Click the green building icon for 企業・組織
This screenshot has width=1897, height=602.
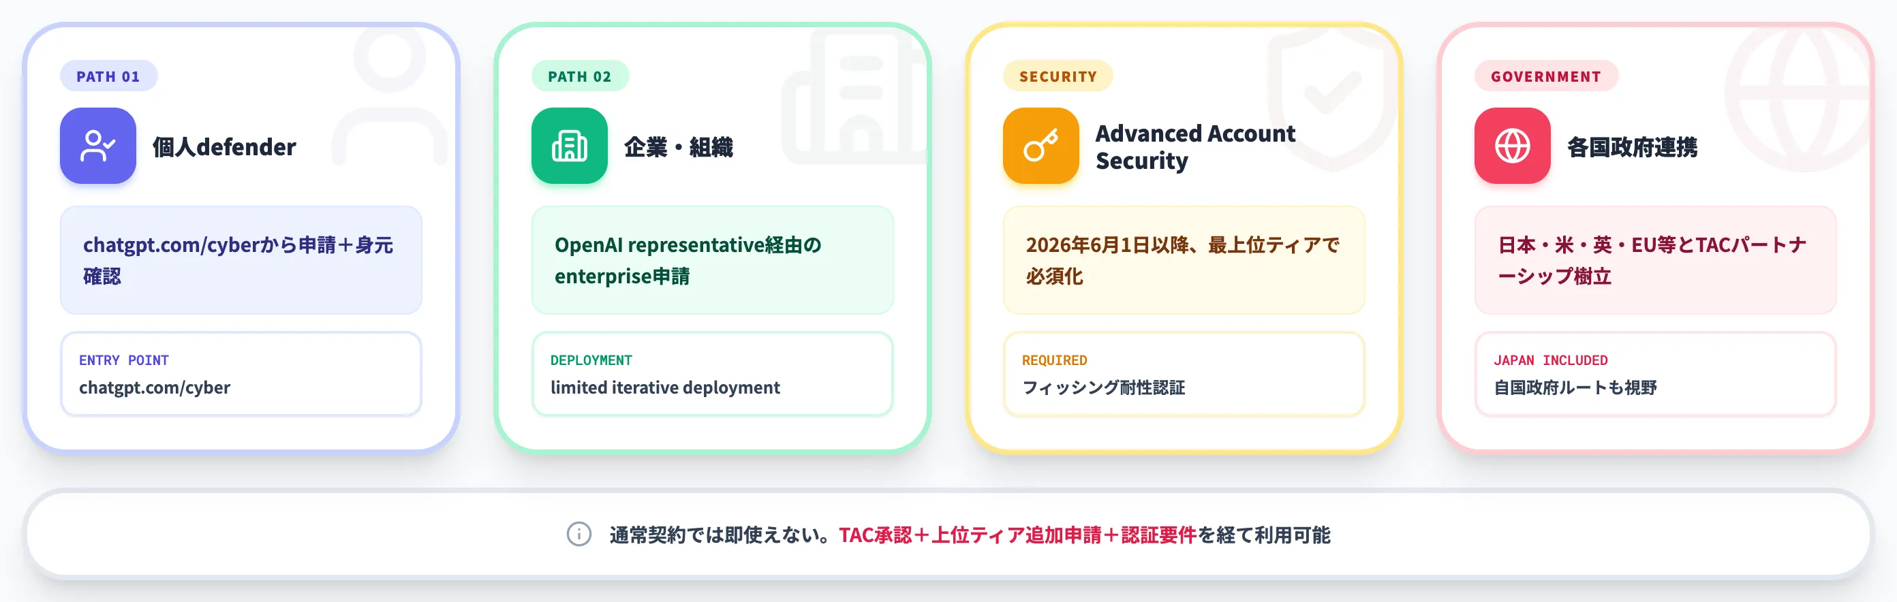click(x=569, y=146)
